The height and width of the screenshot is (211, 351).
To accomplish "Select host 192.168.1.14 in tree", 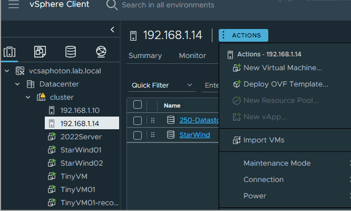I will 82,123.
